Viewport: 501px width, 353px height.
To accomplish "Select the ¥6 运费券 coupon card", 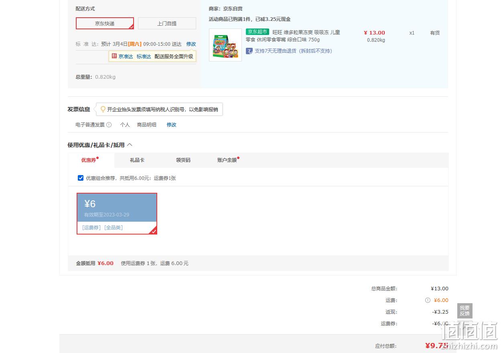I will click(x=117, y=214).
